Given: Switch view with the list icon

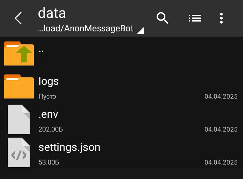Looking at the screenshot, I should [195, 18].
